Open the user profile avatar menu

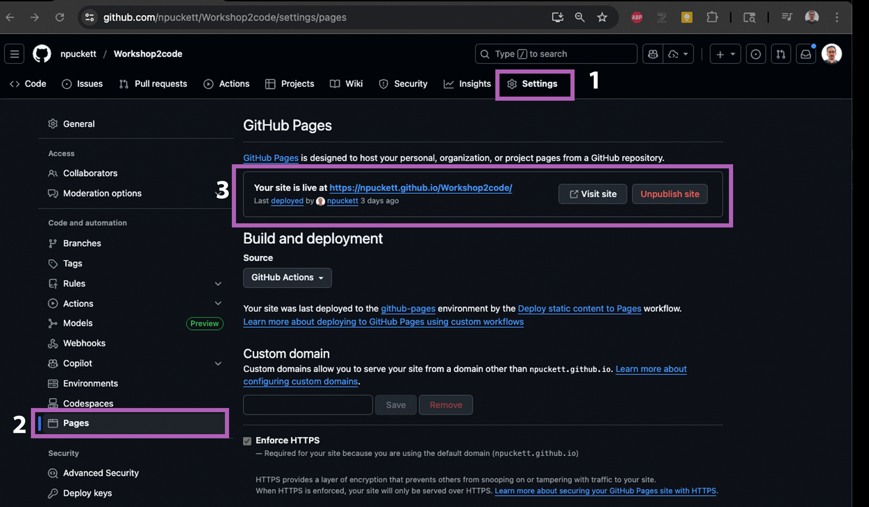point(832,54)
